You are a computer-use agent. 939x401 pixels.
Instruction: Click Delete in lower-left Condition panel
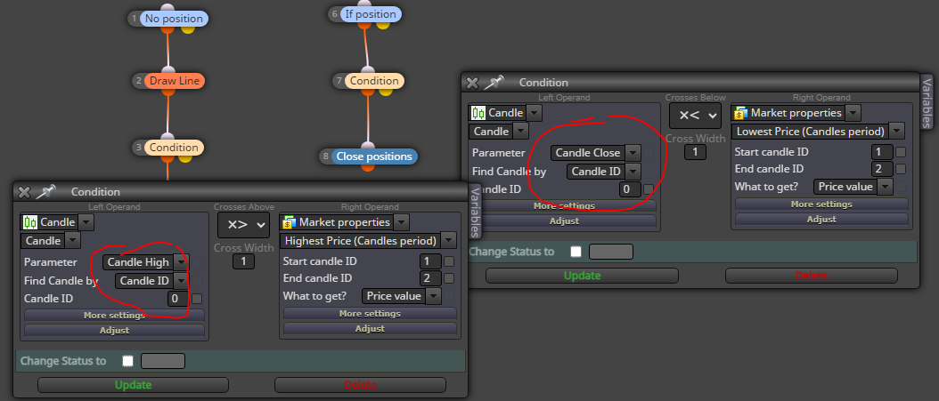coord(361,385)
